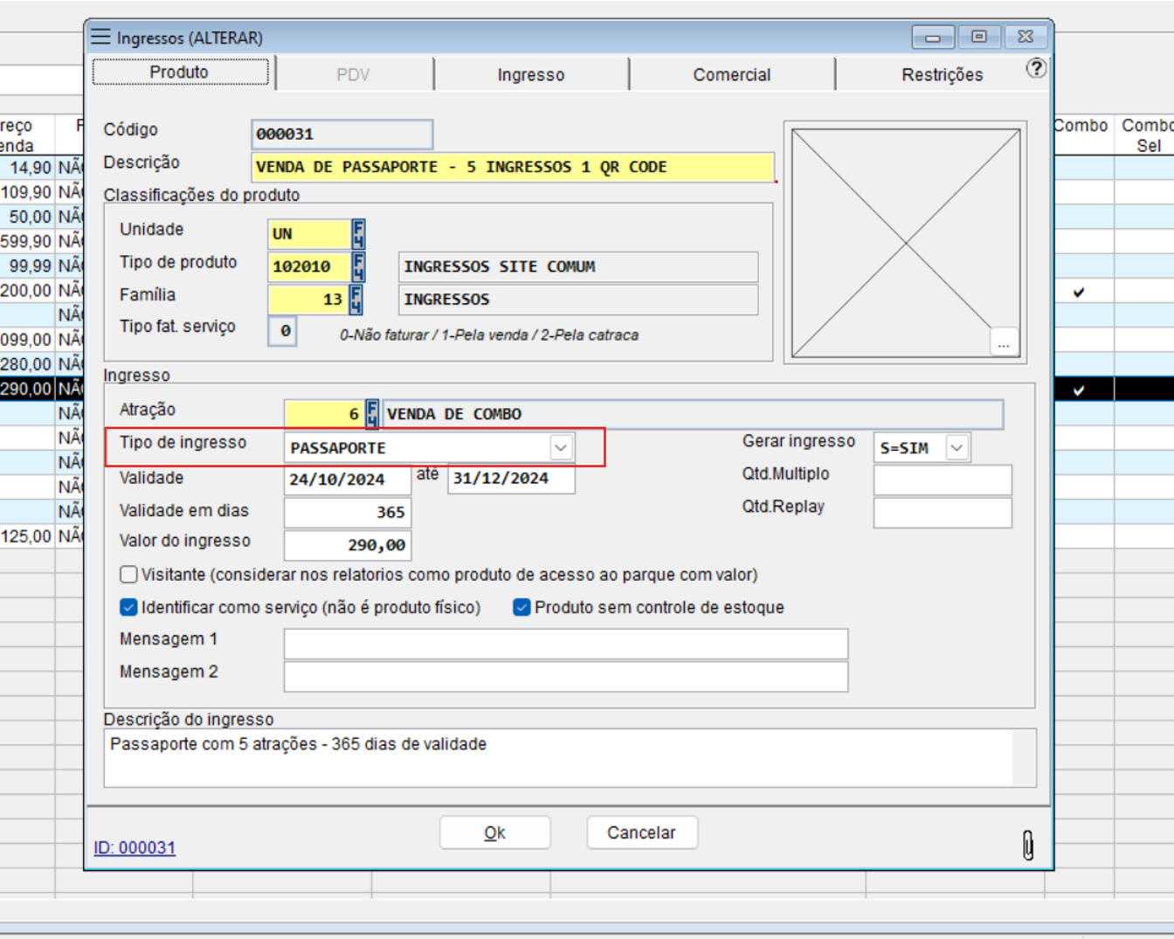
Task: Click the F4 lookup icon beside Tipo de produto
Action: click(358, 266)
